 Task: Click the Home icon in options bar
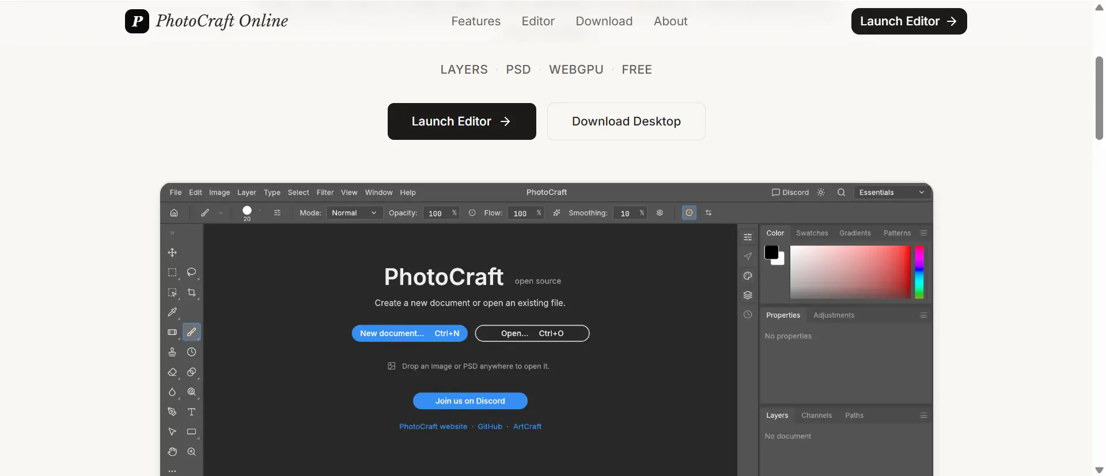pyautogui.click(x=174, y=213)
